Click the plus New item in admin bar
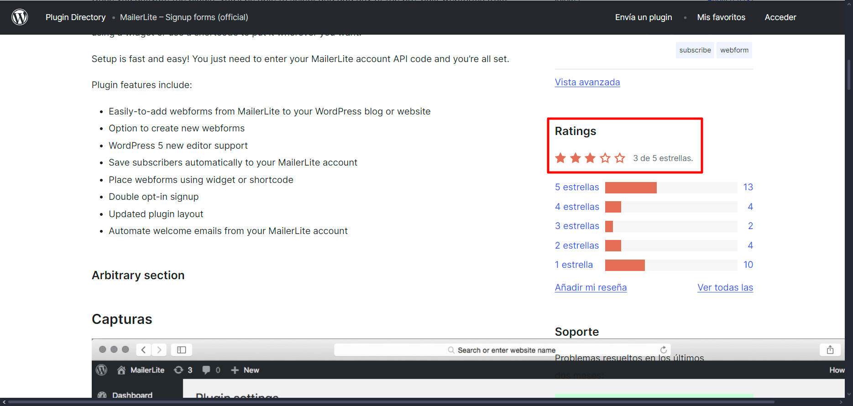This screenshot has height=406, width=853. (245, 370)
